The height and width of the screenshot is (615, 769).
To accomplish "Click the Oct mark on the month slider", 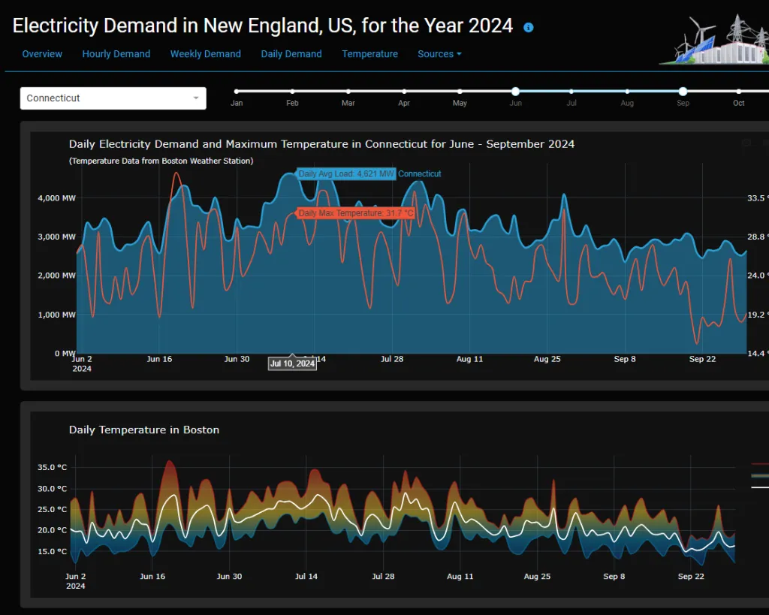I will tap(738, 92).
